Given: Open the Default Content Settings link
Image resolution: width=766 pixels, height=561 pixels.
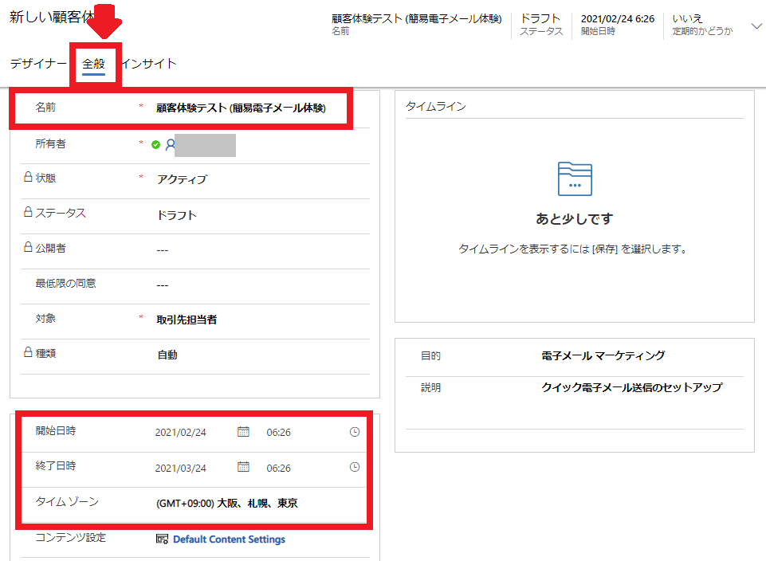Looking at the screenshot, I should [229, 539].
